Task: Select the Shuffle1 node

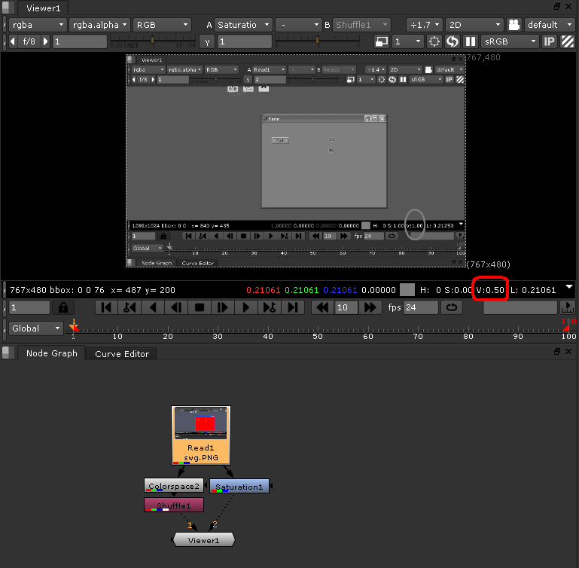Action: 173,505
